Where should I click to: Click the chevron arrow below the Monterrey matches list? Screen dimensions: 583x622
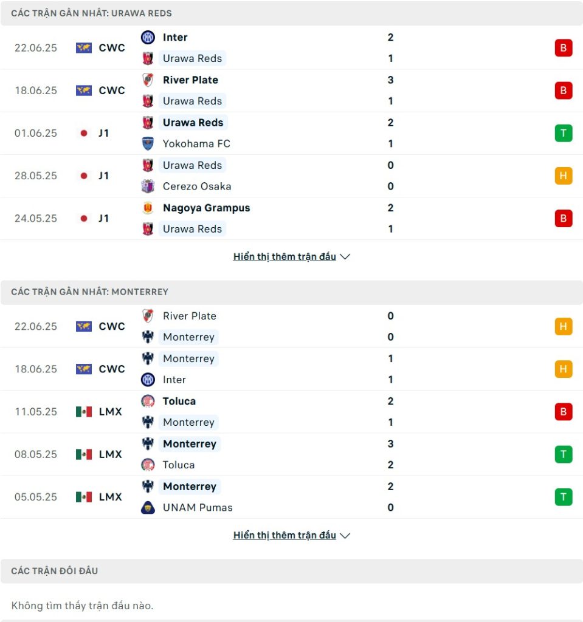345,536
